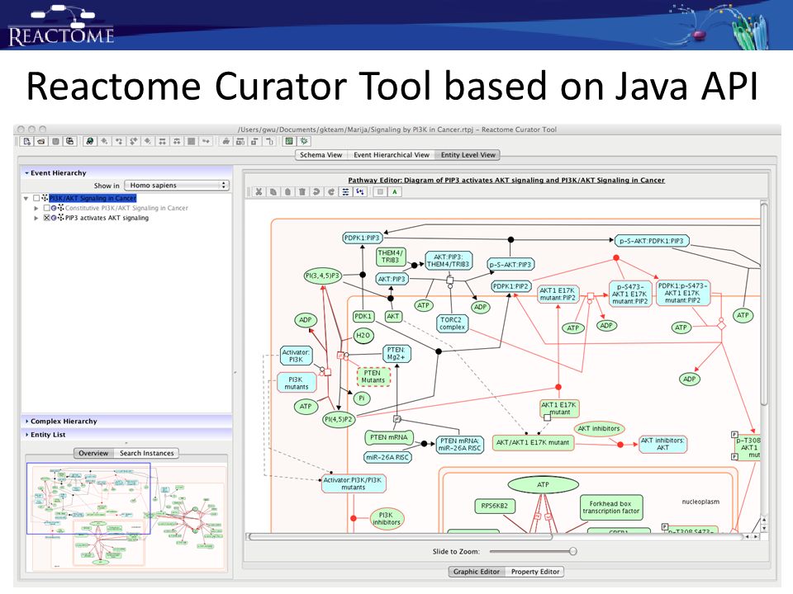Click the diagram's horizontal scrollbar

(400, 536)
